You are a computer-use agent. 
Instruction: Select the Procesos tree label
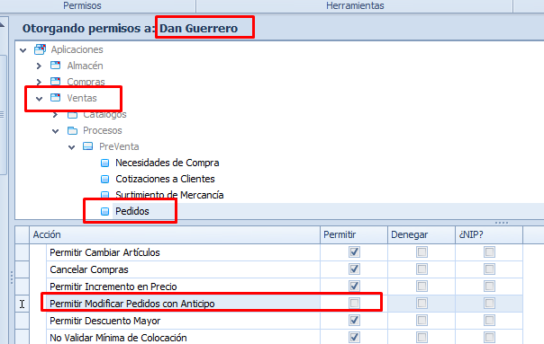click(x=103, y=130)
